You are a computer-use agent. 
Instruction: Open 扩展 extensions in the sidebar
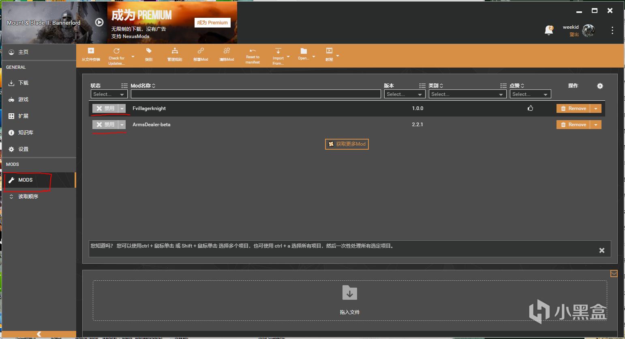pyautogui.click(x=39, y=116)
